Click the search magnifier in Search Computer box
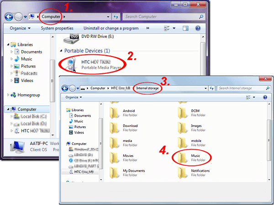This screenshot has width=274, height=205. pyautogui.click(x=201, y=16)
